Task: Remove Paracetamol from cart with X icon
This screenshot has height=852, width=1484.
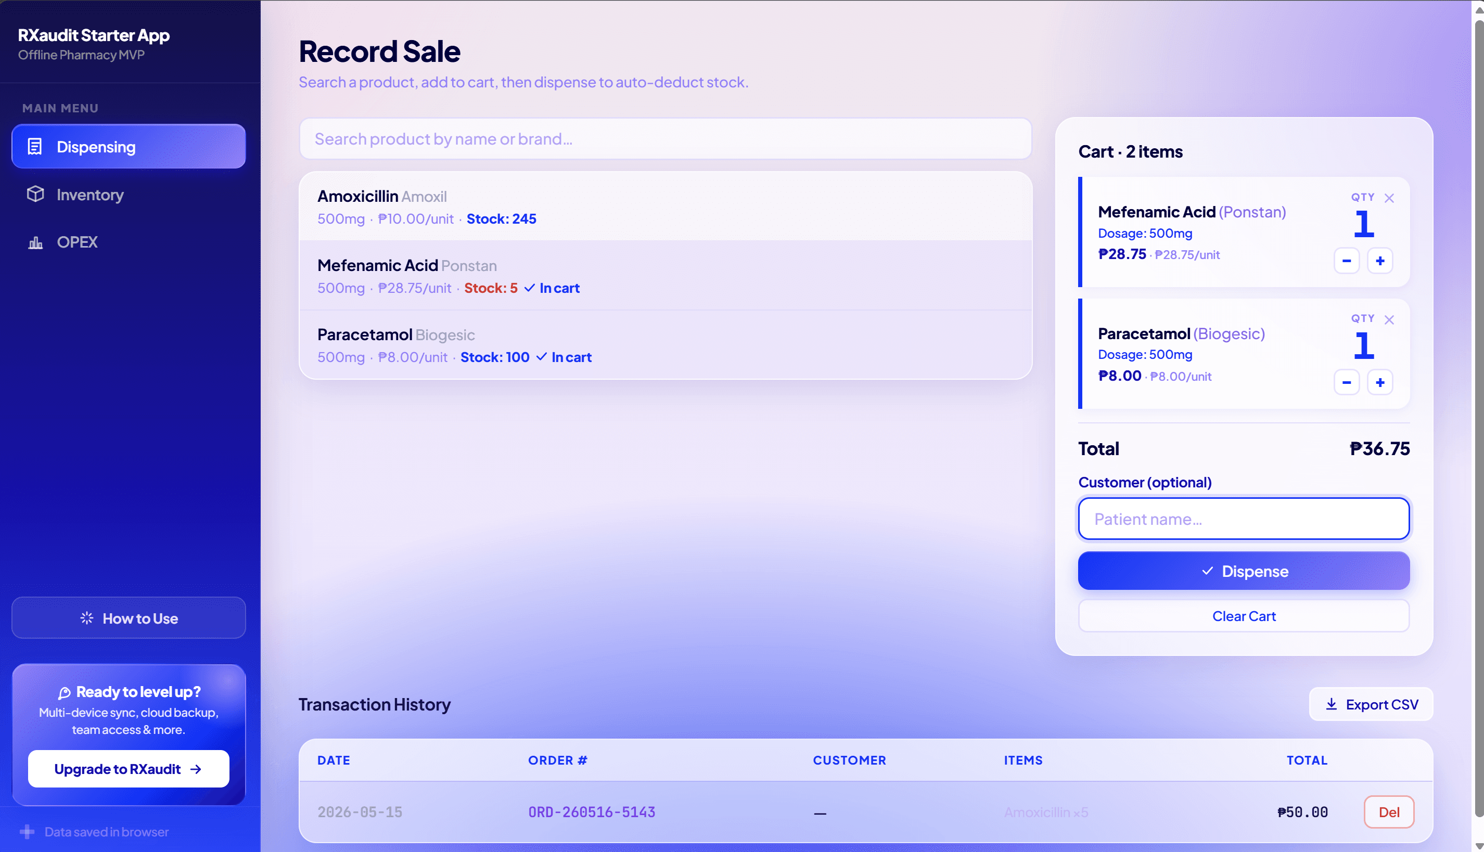Action: (x=1389, y=319)
